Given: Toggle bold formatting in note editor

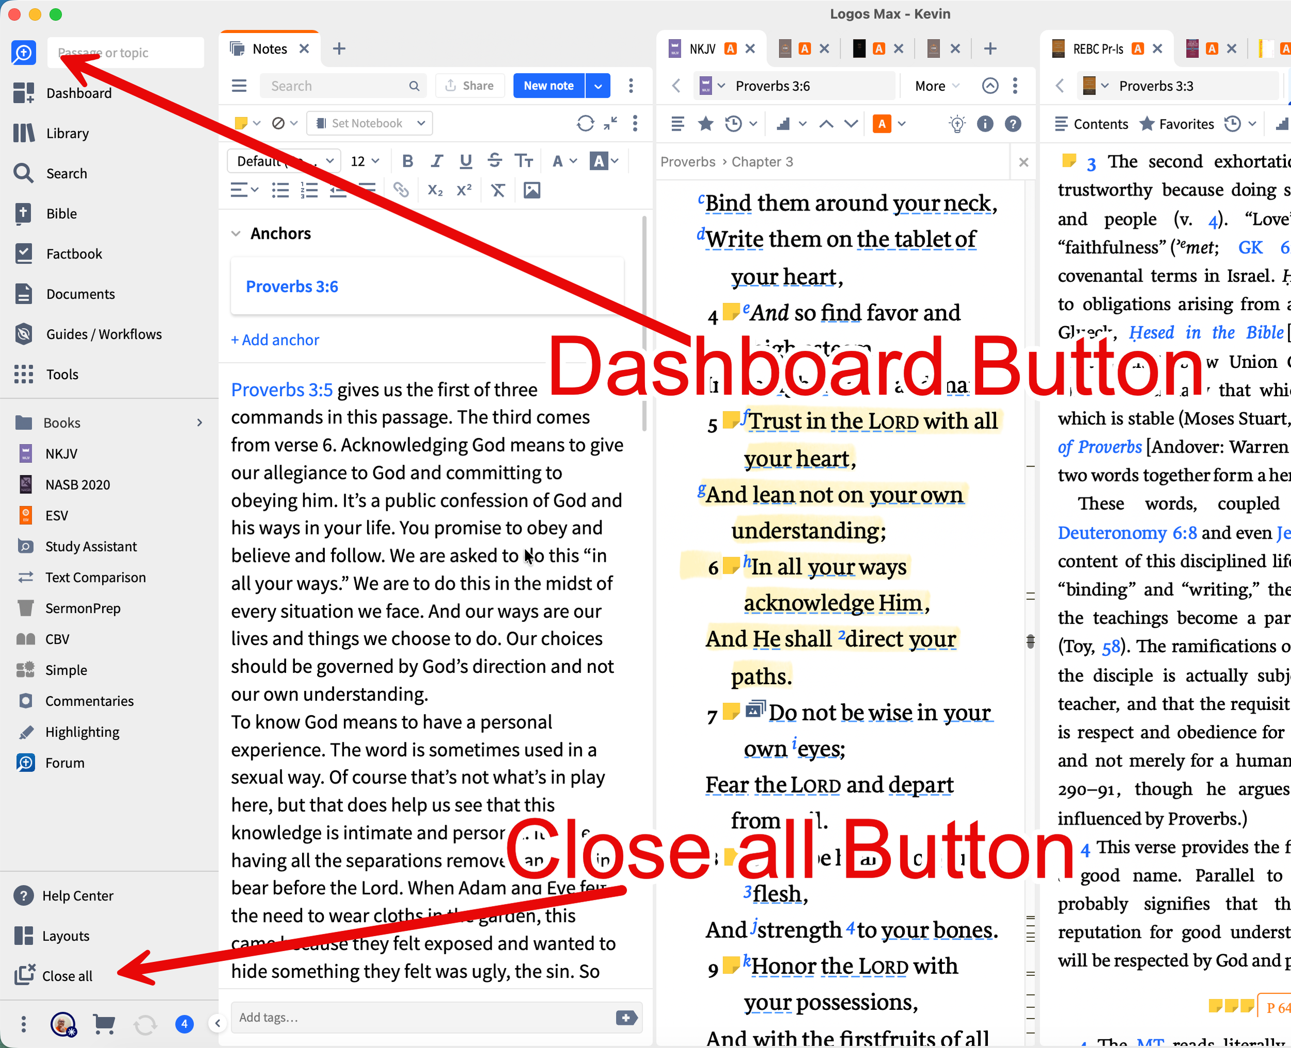Looking at the screenshot, I should point(408,161).
